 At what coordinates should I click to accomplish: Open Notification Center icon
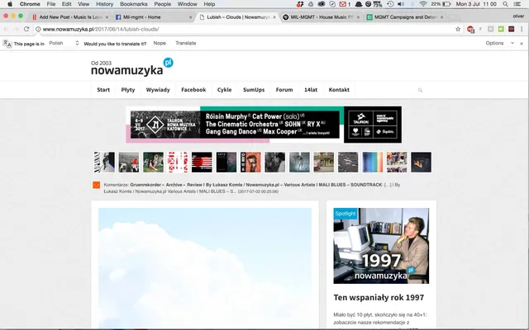(x=517, y=4)
